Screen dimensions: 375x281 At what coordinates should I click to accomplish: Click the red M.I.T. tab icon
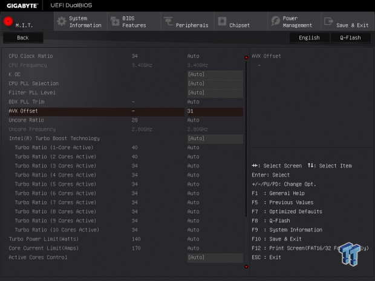[8, 21]
